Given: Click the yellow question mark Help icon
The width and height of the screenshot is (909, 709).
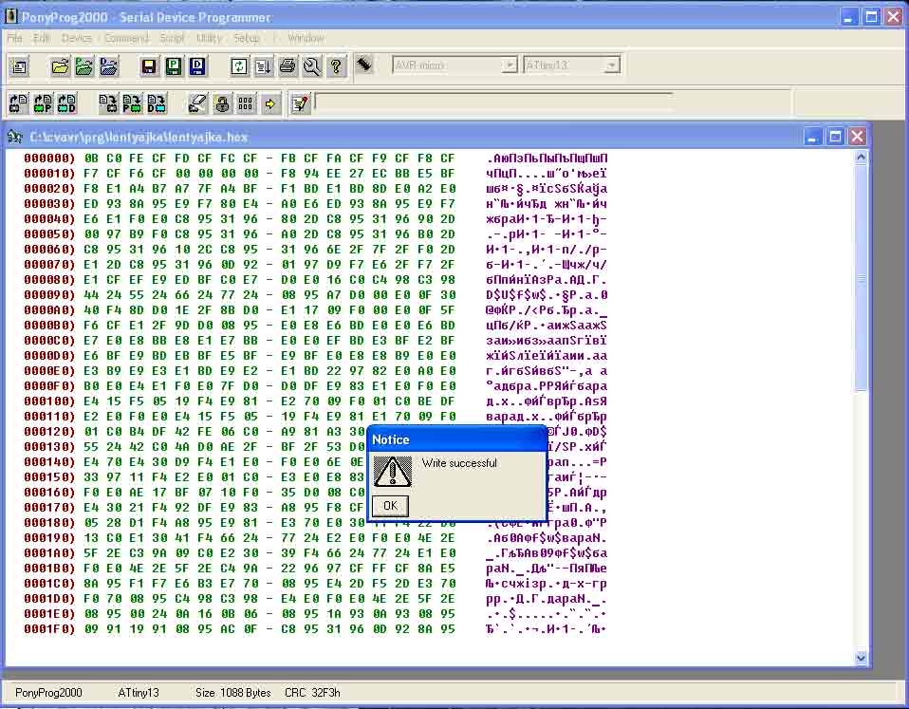Looking at the screenshot, I should (336, 66).
